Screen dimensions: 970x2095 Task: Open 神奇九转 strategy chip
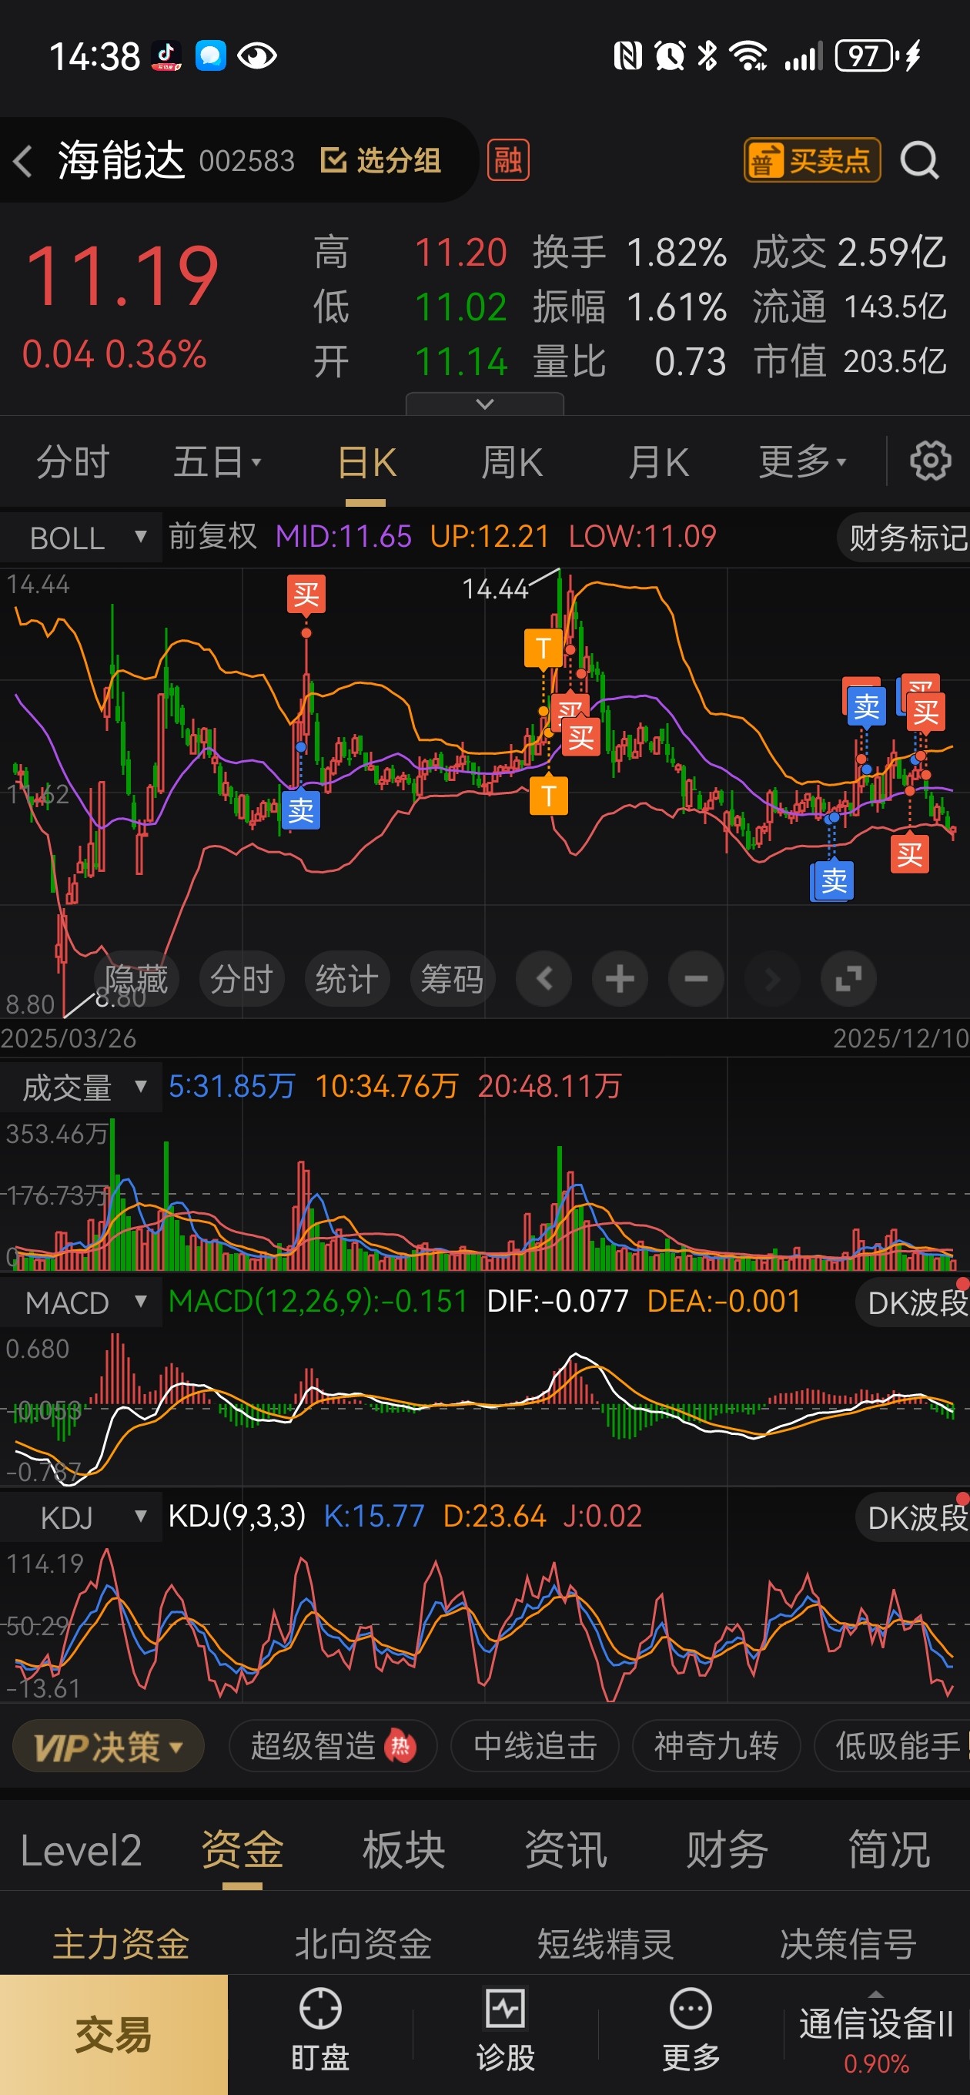coord(716,1746)
